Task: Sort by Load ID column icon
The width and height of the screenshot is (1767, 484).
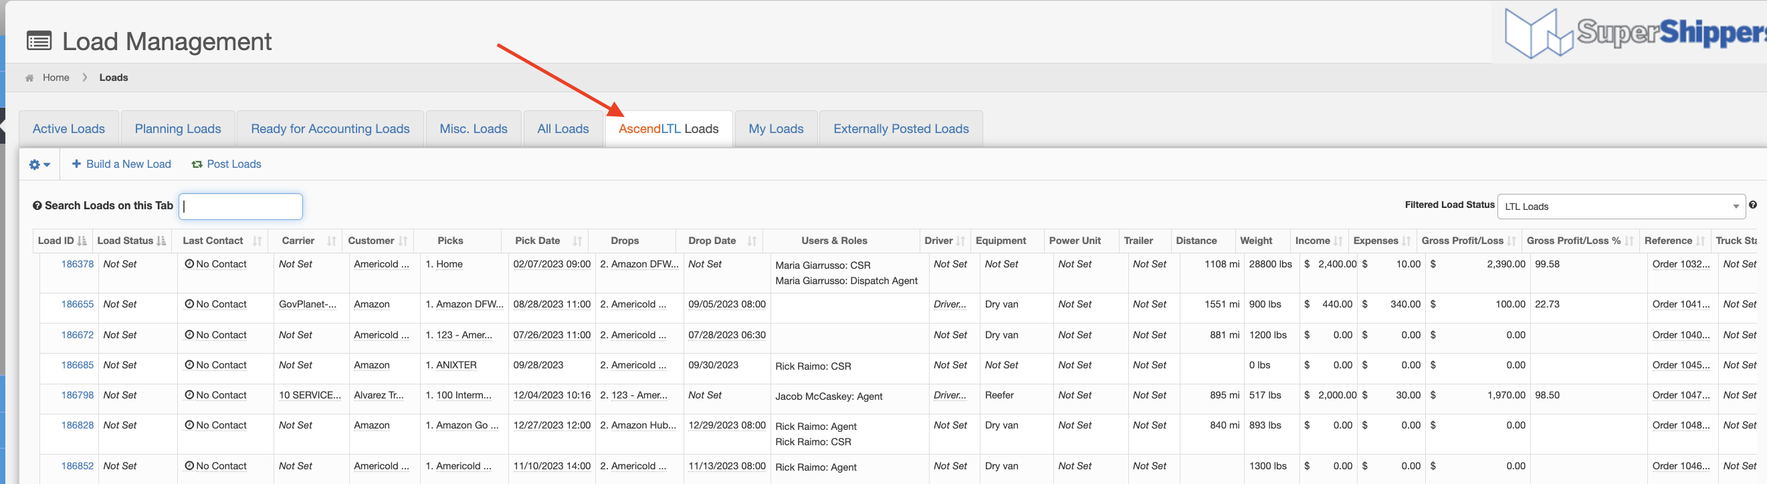Action: coord(82,241)
